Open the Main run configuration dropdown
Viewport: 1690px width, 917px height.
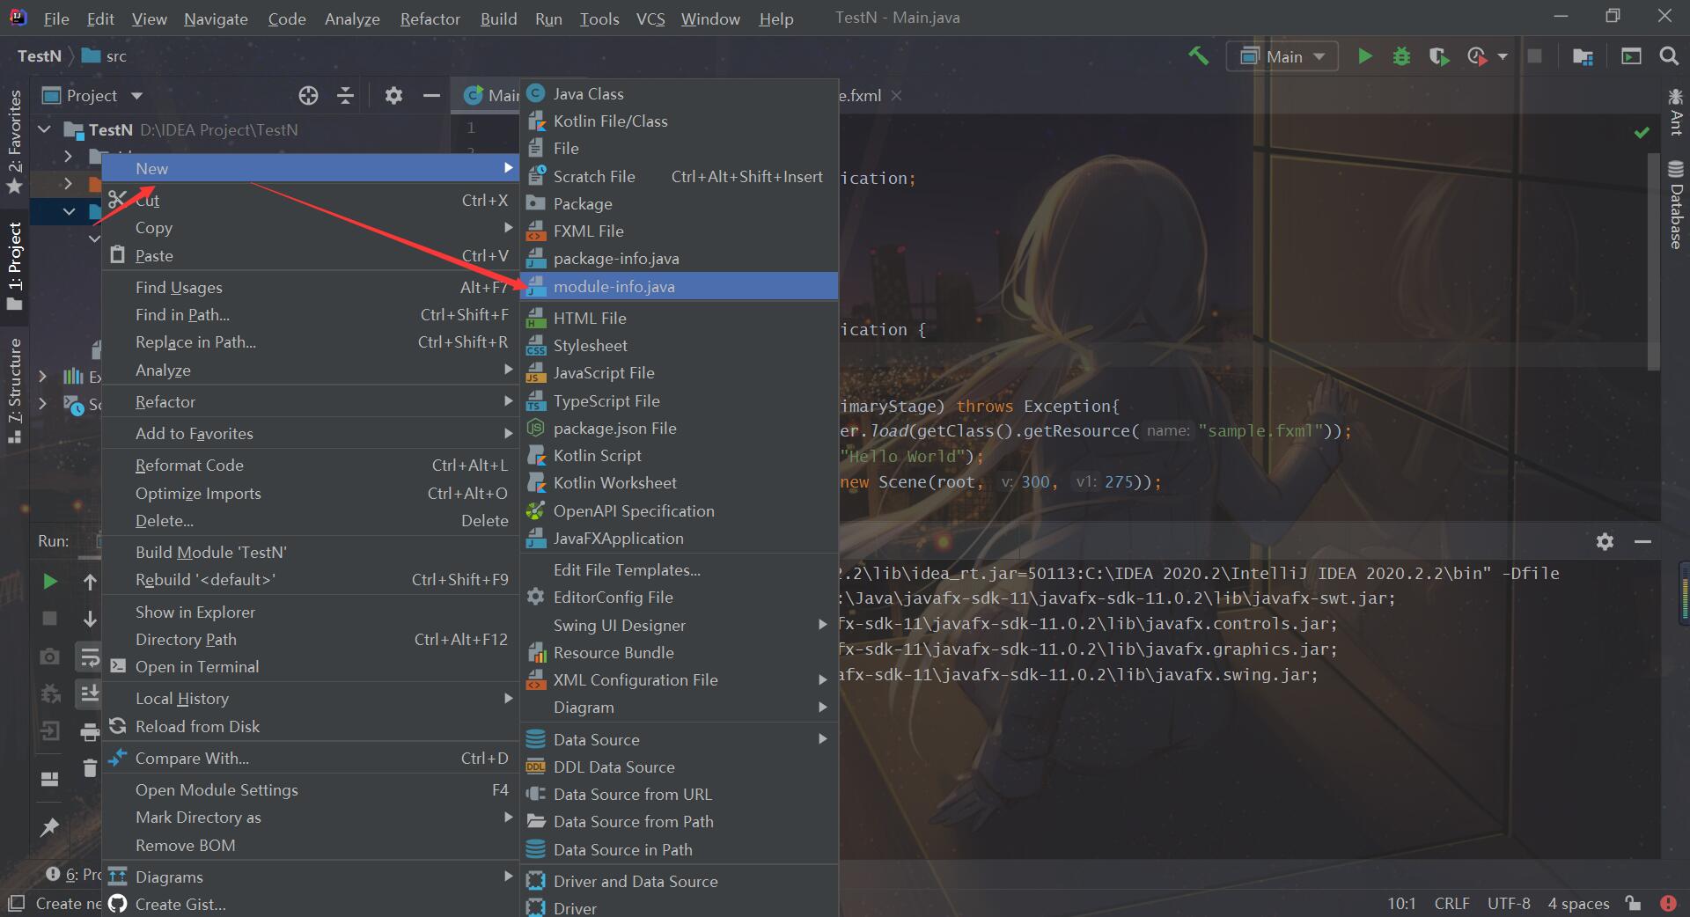click(x=1282, y=56)
